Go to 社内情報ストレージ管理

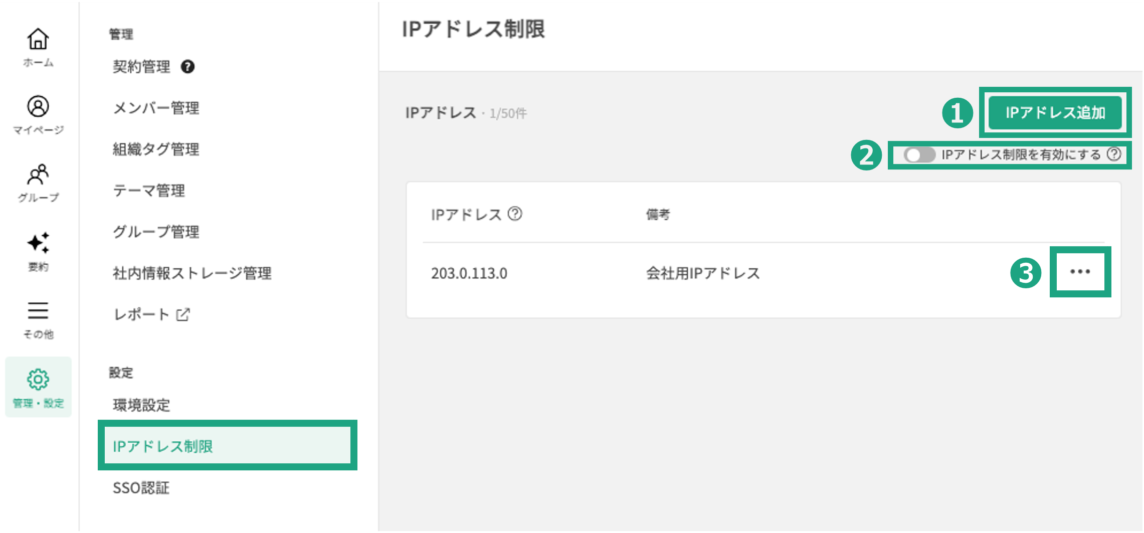pos(192,273)
